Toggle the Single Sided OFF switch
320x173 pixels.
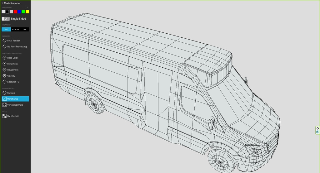click(x=6, y=19)
